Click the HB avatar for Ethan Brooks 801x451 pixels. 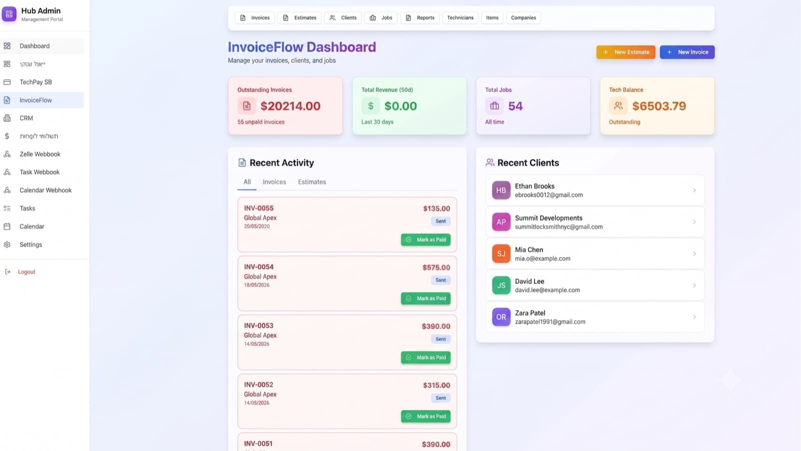tap(501, 190)
